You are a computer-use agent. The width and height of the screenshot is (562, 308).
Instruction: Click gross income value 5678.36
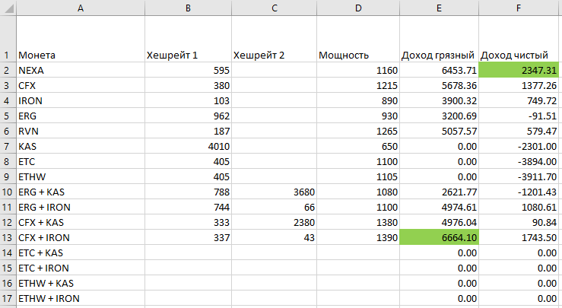[x=439, y=85]
